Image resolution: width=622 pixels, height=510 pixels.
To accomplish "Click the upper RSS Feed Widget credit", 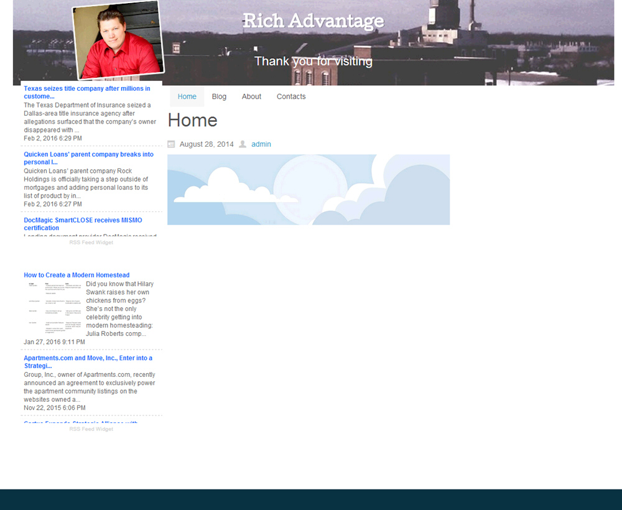I will (x=91, y=243).
